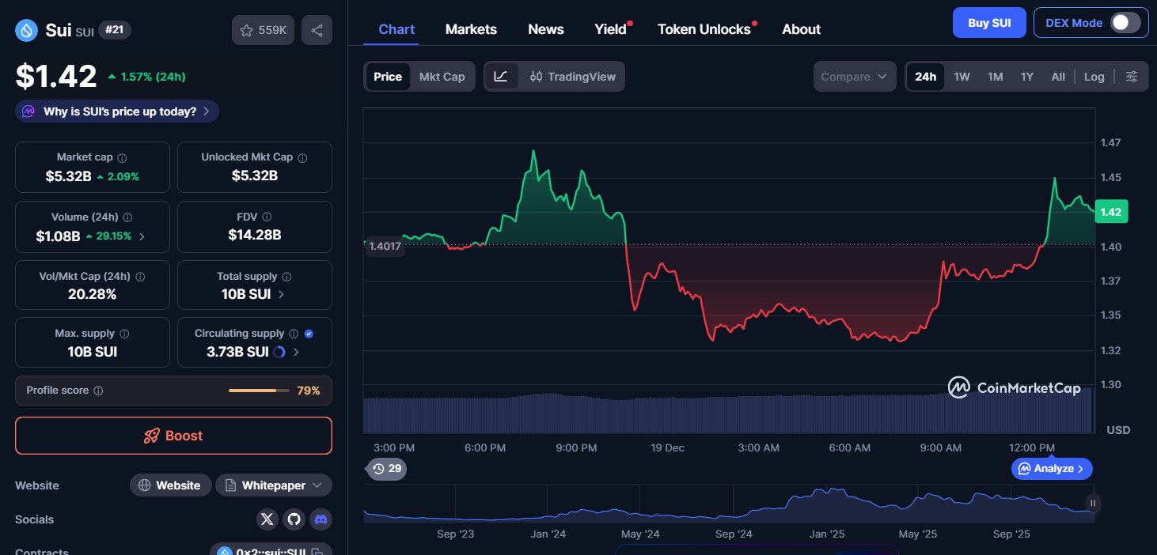Select the line chart icon
Viewport: 1157px width, 555px height.
point(502,76)
